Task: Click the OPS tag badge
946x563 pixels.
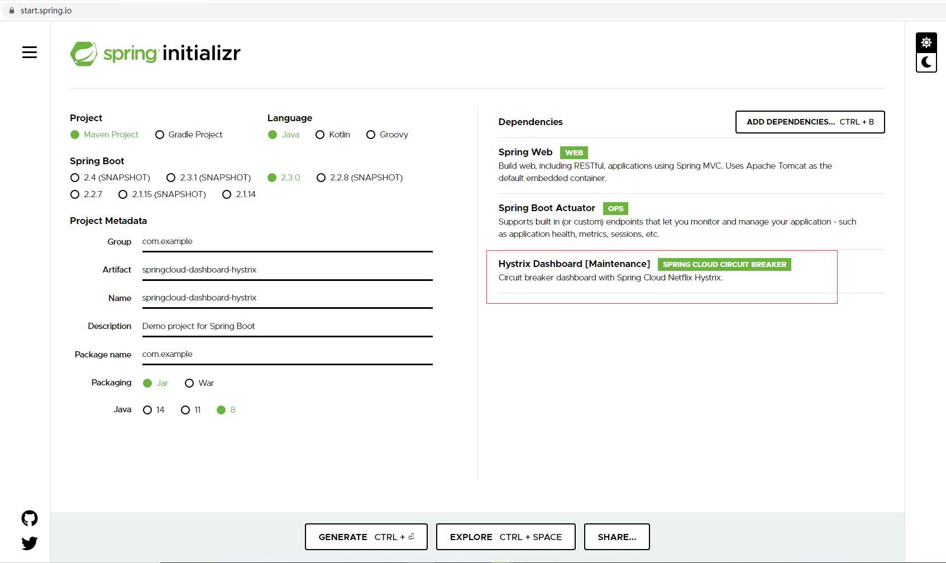Action: 615,208
